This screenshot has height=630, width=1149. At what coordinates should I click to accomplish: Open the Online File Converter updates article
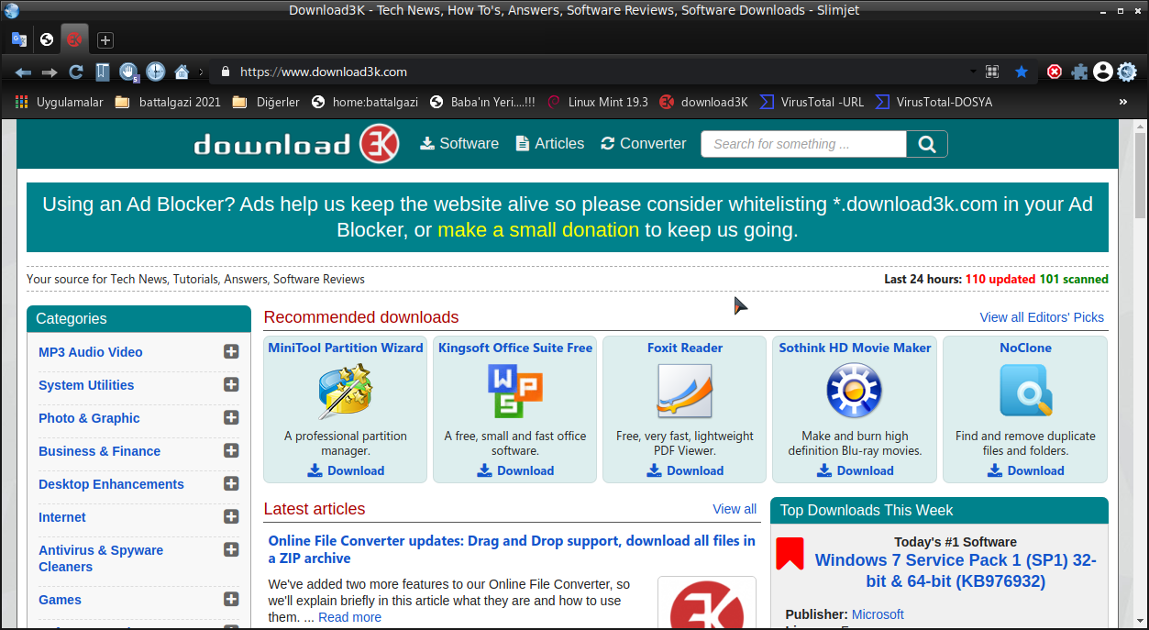(512, 549)
